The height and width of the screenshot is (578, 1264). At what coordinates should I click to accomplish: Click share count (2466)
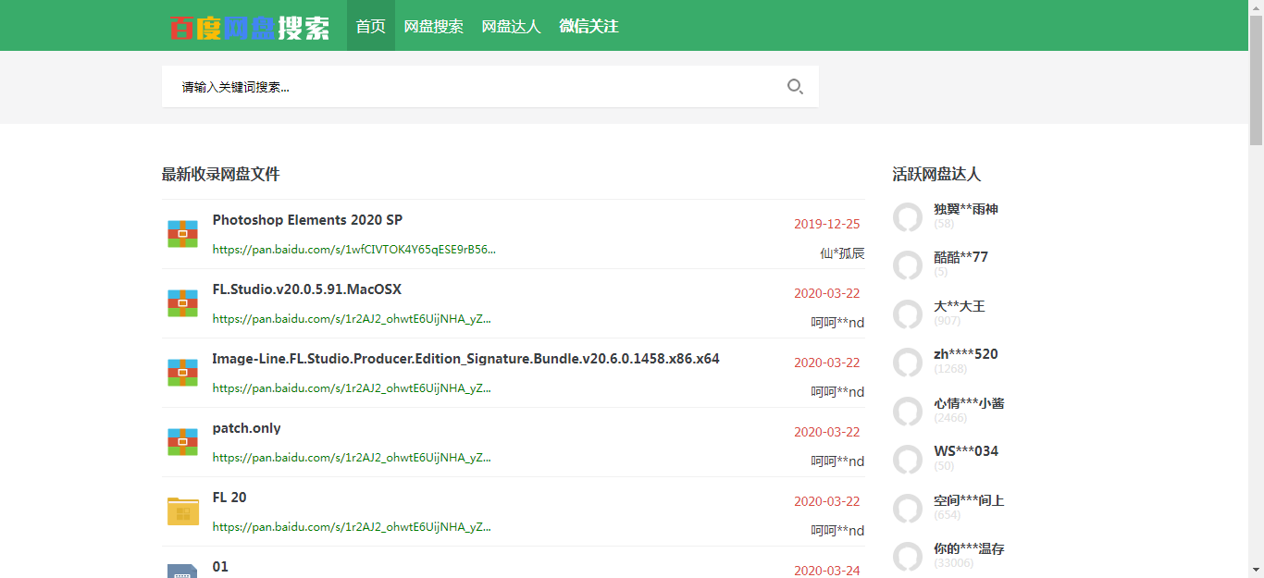950,418
